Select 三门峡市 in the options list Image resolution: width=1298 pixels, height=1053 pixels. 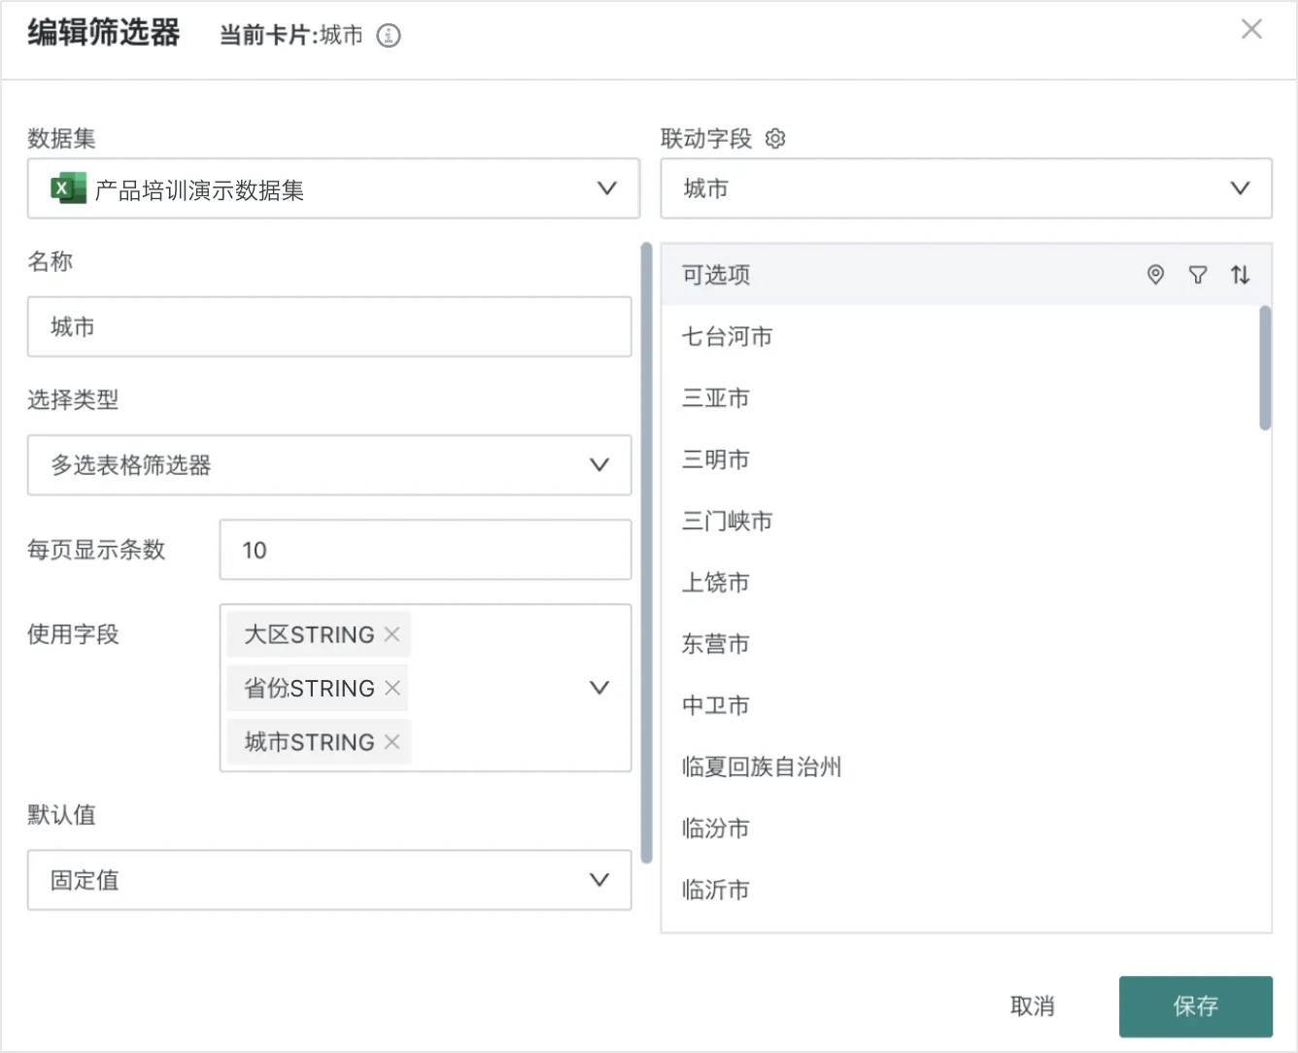(727, 522)
